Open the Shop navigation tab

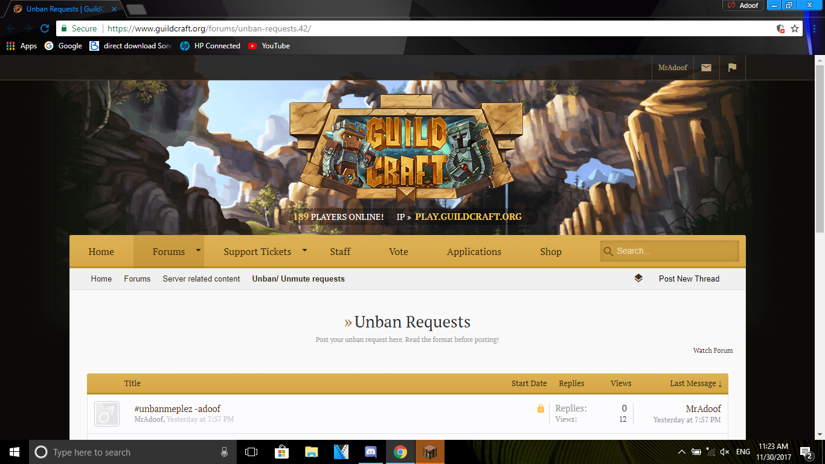(x=551, y=252)
